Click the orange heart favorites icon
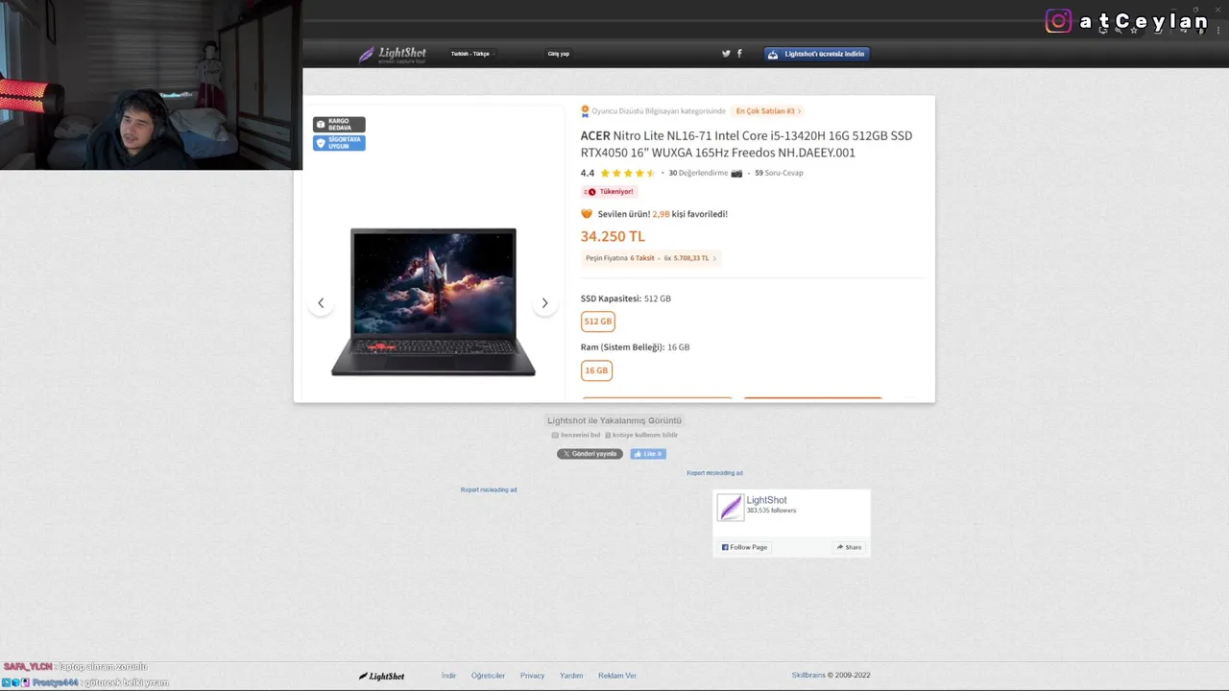Screen dimensions: 1229x691 pos(587,214)
